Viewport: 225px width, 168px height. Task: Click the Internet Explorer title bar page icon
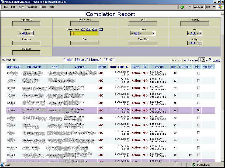[2, 2]
